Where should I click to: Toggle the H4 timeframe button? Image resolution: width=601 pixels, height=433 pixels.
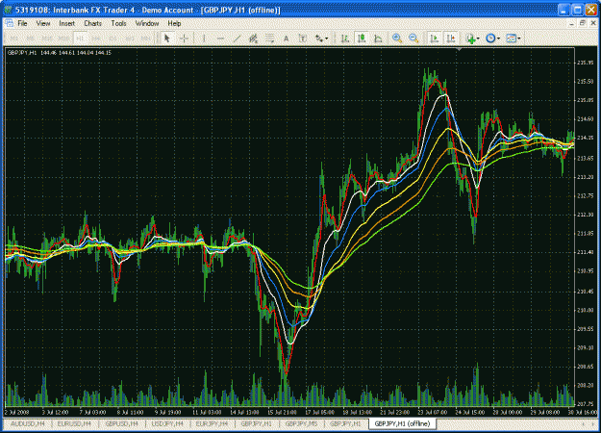(96, 38)
